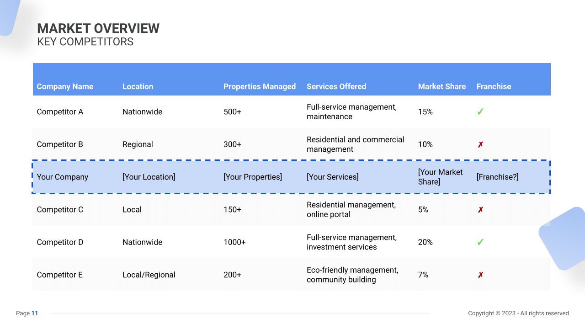Click the green checkmark for Competitor A
Image resolution: width=585 pixels, height=329 pixels.
480,111
